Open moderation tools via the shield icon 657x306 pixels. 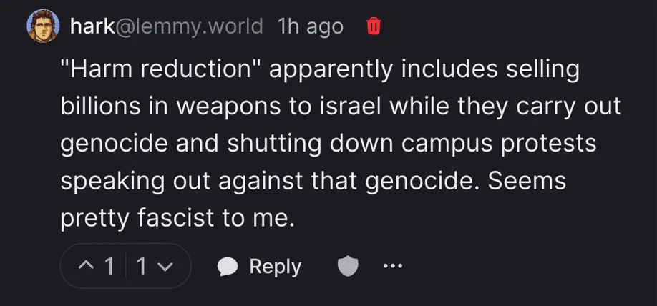tap(347, 267)
